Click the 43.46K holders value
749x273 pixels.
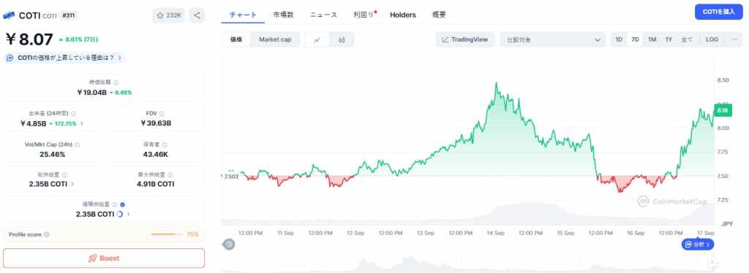(156, 154)
